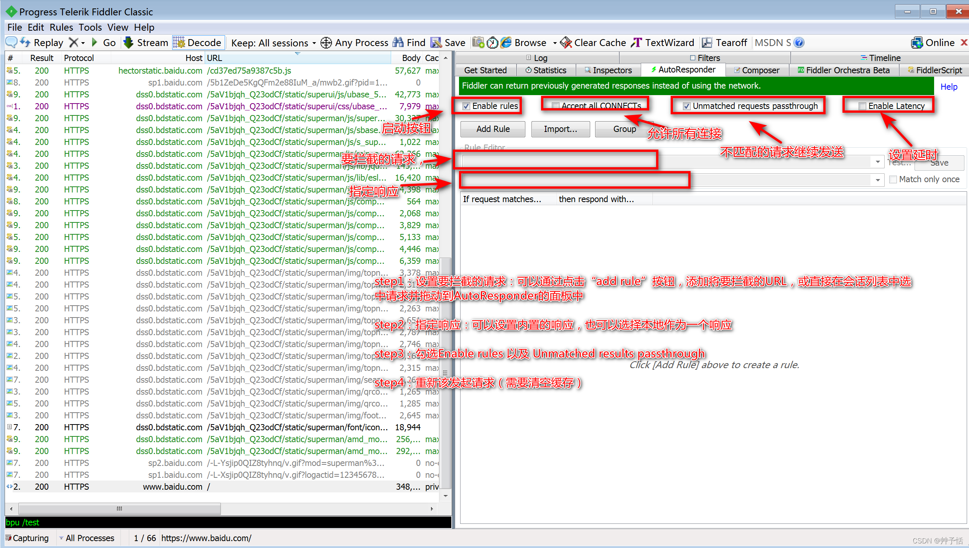Click the Online network status icon
Viewport: 969px width, 548px height.
tap(917, 43)
